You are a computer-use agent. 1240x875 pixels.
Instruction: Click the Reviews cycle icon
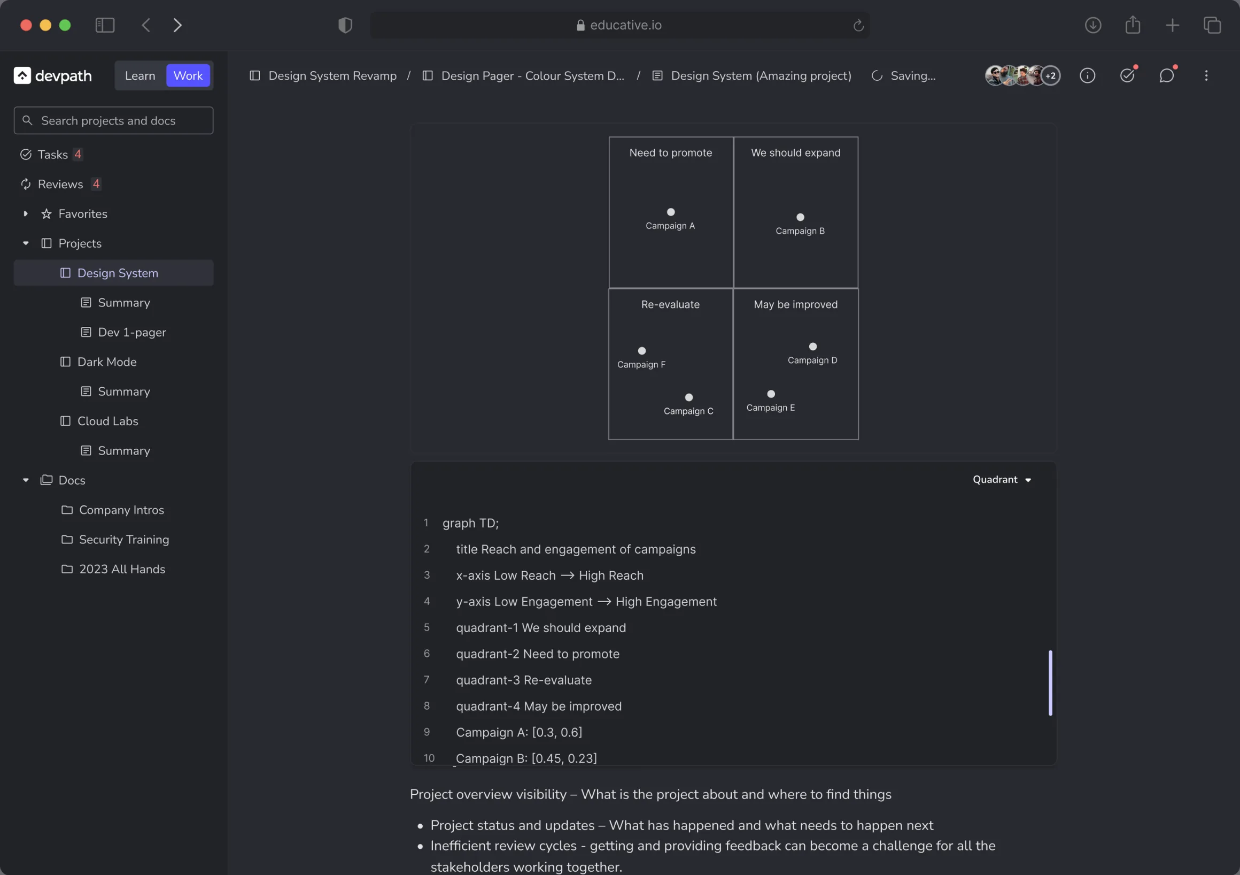click(25, 185)
